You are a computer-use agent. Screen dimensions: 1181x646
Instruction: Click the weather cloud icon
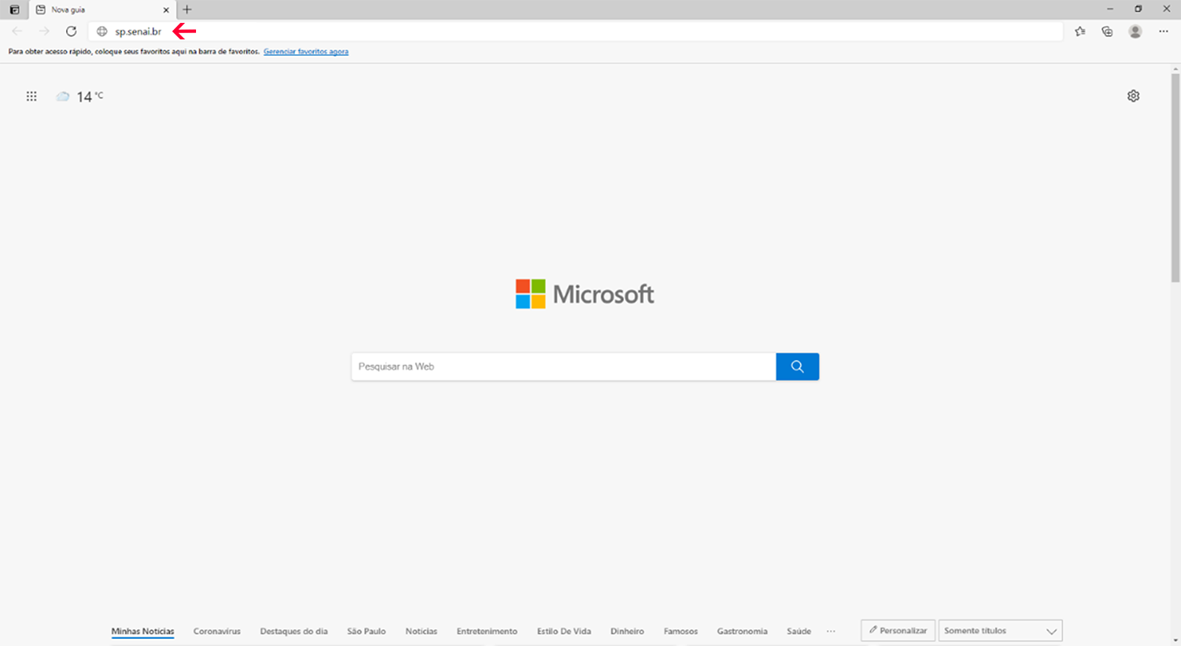[x=63, y=96]
